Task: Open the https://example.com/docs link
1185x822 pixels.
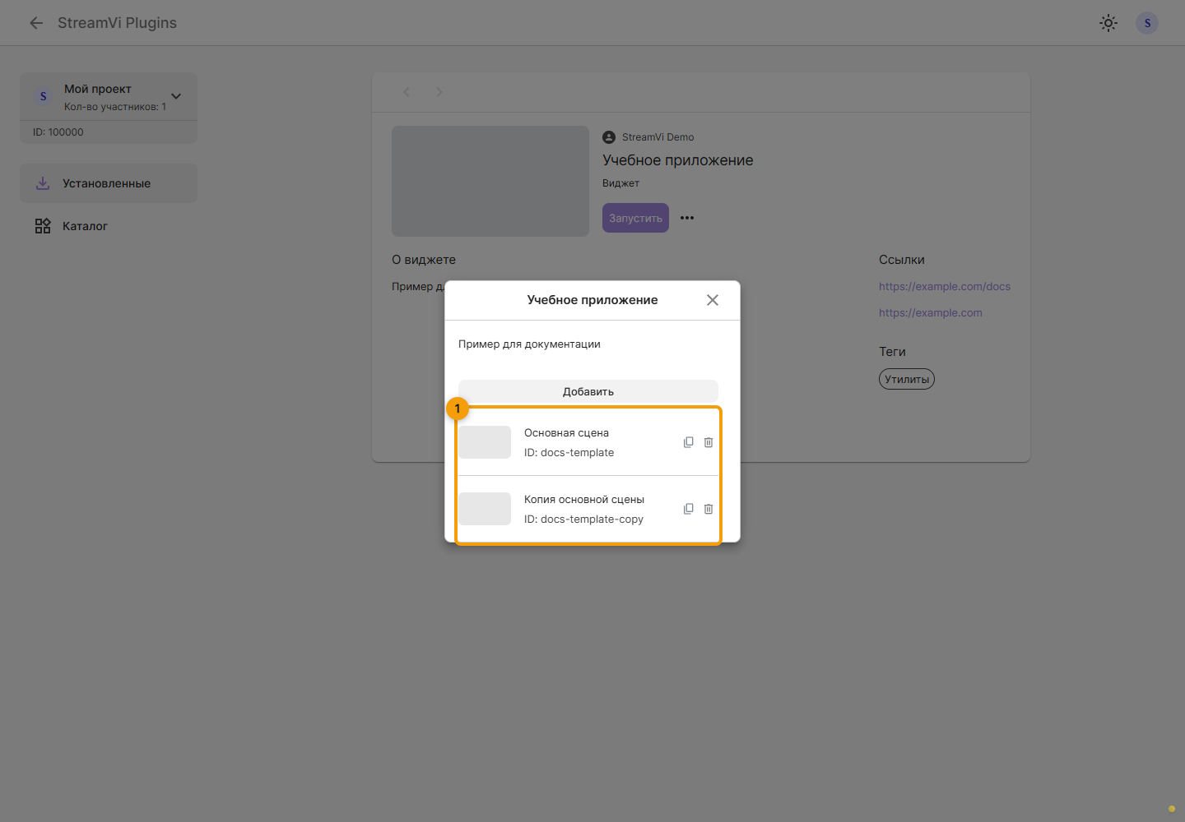Action: point(945,286)
